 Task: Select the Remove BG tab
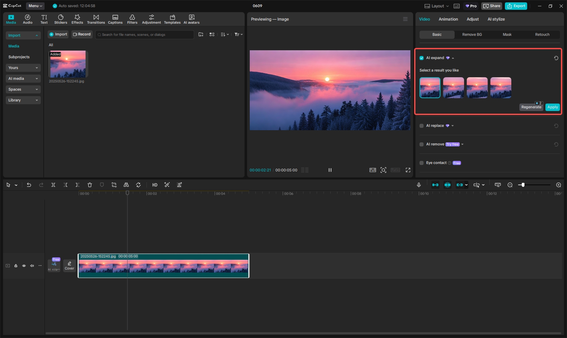pos(472,34)
